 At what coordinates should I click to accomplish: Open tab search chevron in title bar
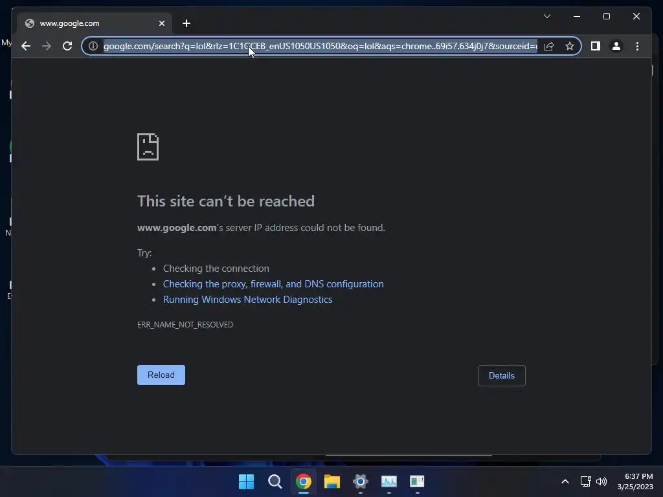pos(546,16)
